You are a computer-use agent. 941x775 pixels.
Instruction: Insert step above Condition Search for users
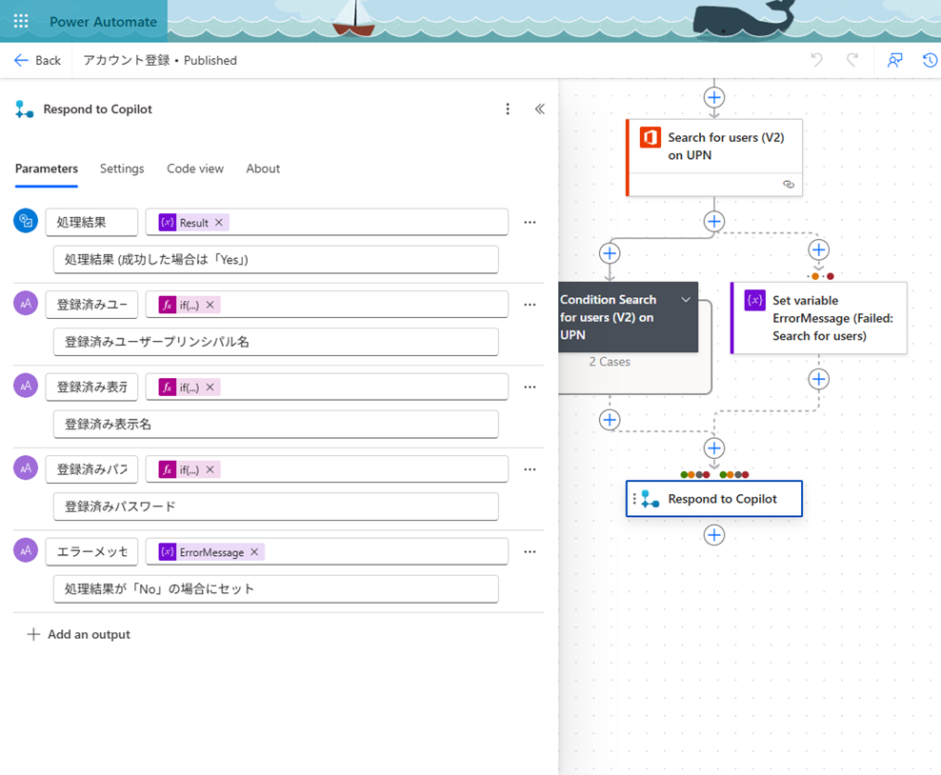[x=610, y=253]
